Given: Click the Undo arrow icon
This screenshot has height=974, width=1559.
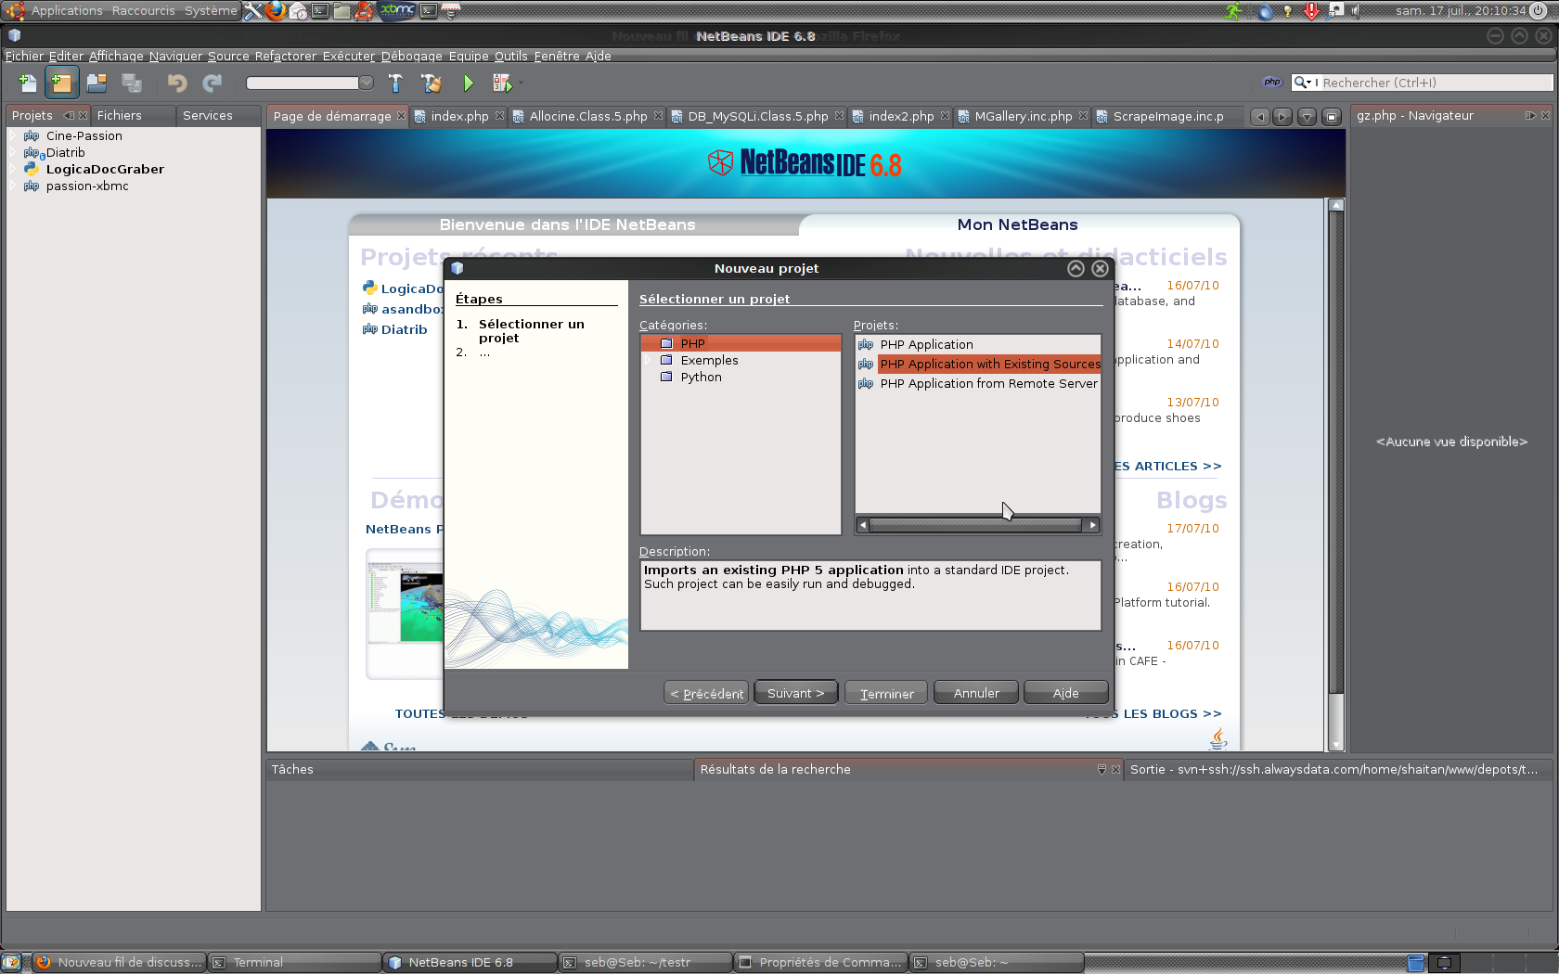Looking at the screenshot, I should click(177, 83).
